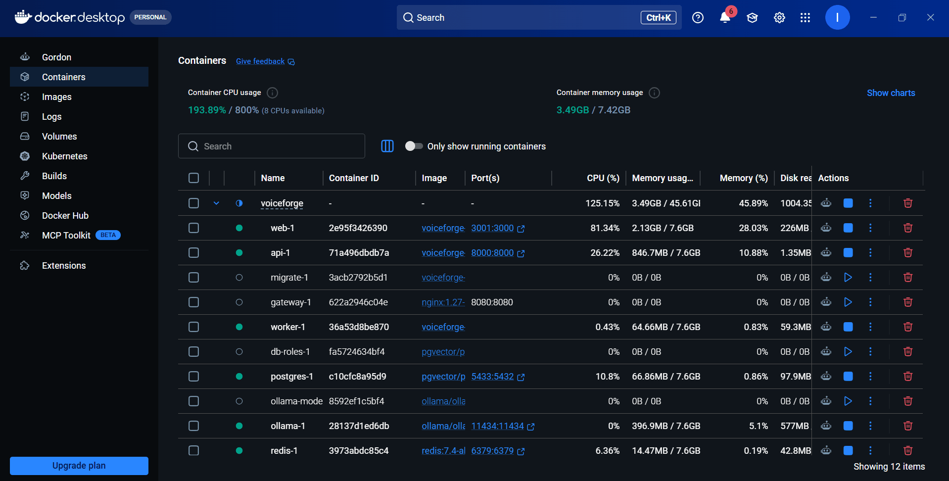Open more actions menu for redis-1
The image size is (949, 481).
click(x=870, y=450)
